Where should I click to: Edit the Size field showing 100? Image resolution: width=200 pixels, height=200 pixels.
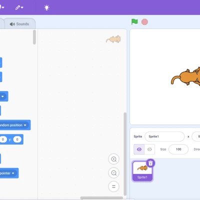point(178,149)
